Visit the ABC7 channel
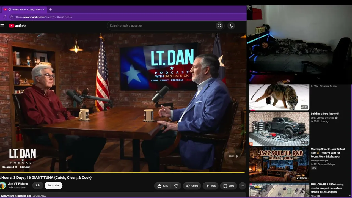 314,196
